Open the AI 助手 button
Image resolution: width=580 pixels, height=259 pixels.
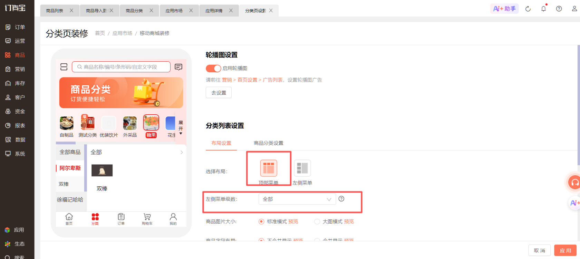504,9
